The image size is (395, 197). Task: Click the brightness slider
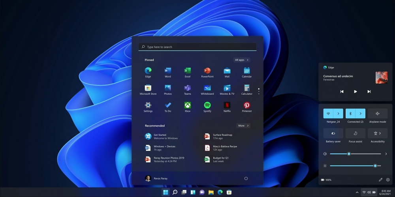point(355,166)
